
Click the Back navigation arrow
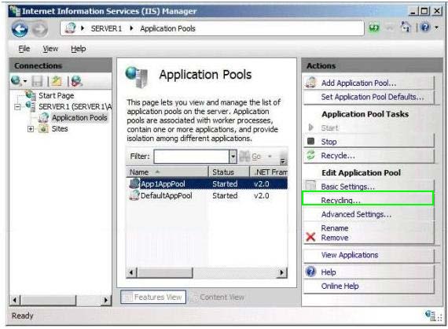[20, 29]
